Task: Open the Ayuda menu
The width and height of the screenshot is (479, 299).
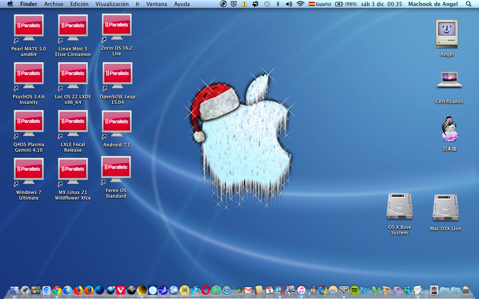Action: click(x=182, y=4)
